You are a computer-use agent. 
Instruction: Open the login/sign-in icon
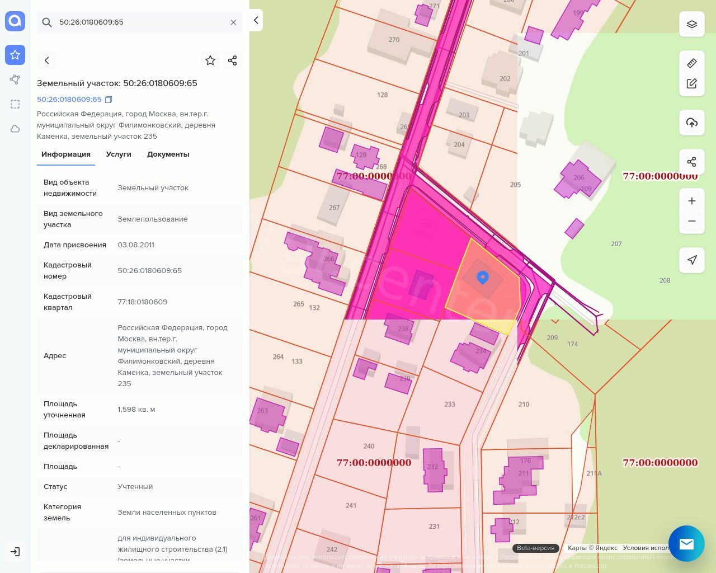(15, 552)
